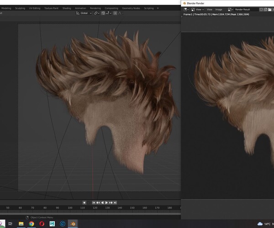Image resolution: width=274 pixels, height=228 pixels.
Task: Open the Image menu in render window
Action: [x=219, y=10]
